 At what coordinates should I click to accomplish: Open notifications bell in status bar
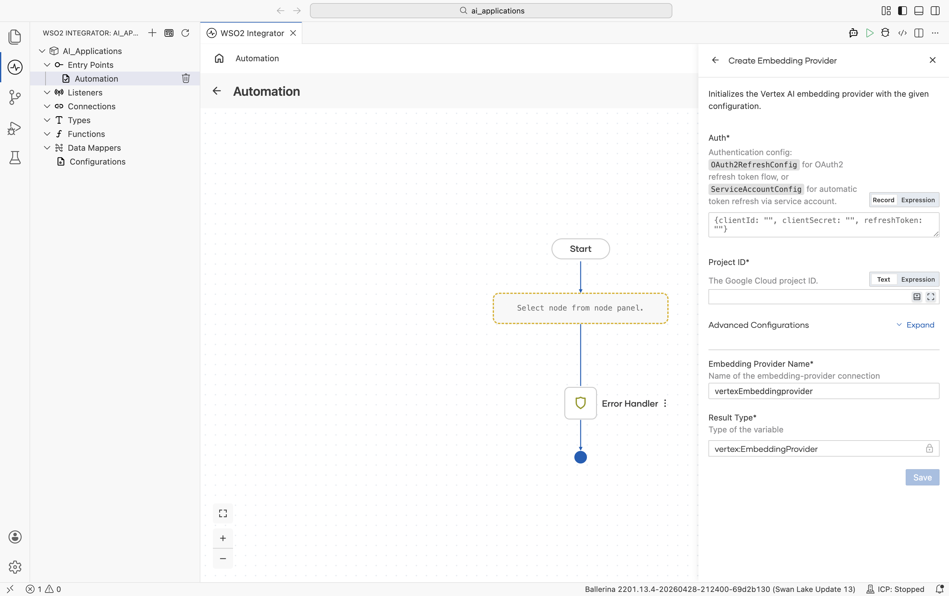pyautogui.click(x=940, y=589)
